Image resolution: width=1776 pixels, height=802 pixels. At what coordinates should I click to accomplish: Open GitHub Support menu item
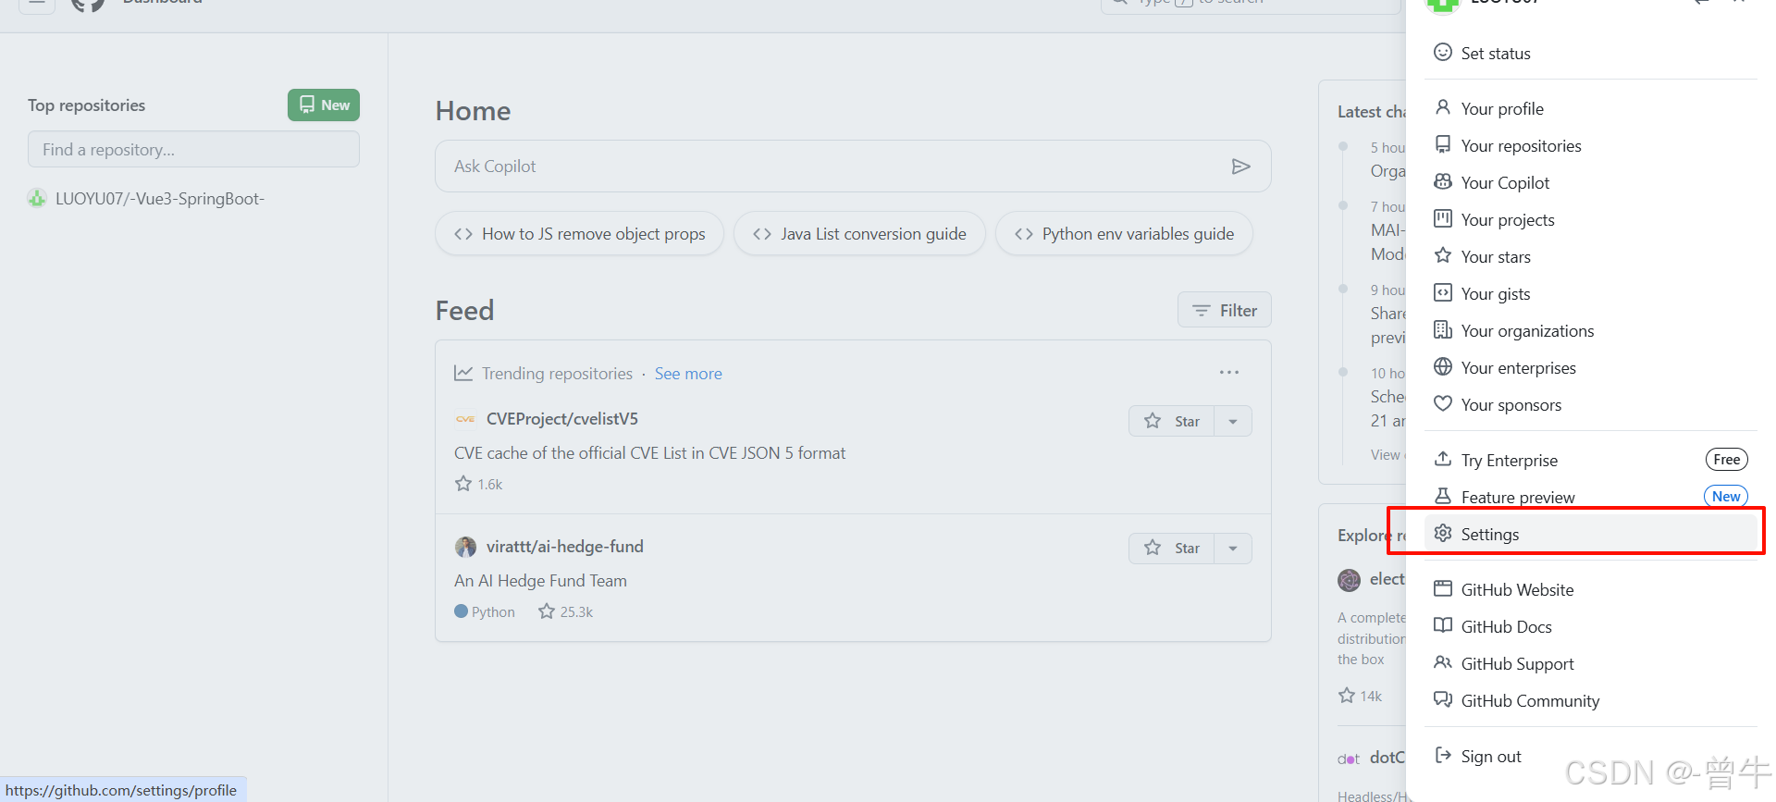[1590, 663]
